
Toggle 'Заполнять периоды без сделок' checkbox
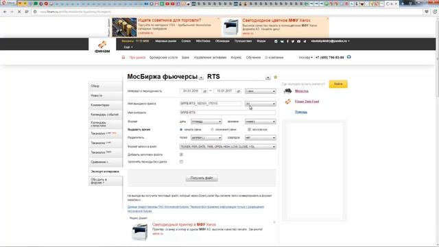[x=181, y=162]
